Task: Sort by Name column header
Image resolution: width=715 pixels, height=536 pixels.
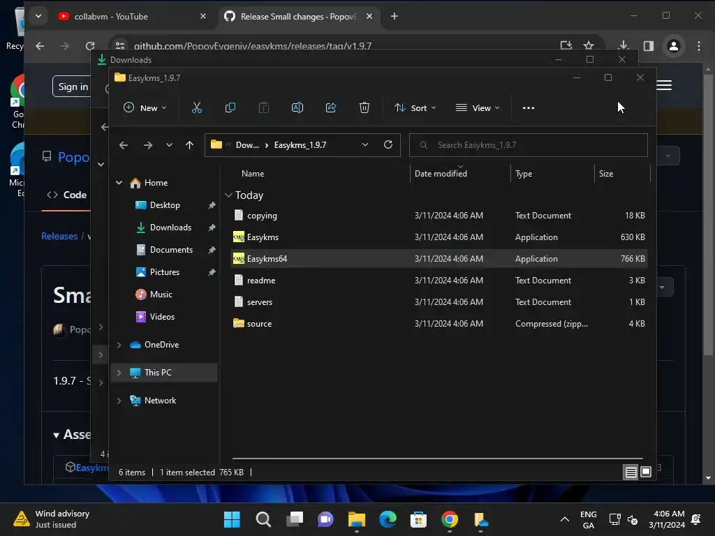Action: 253,174
